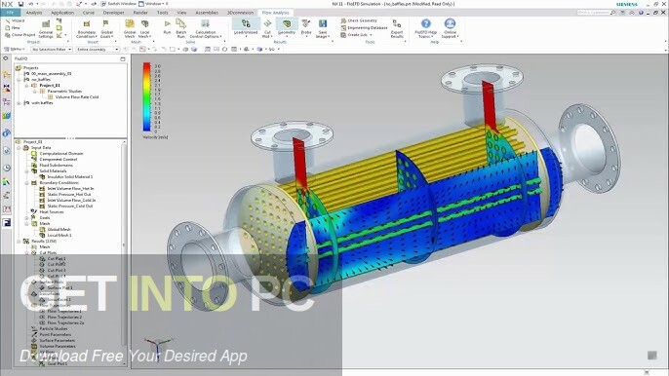
Task: Click the Run solver icon
Action: pos(167,24)
